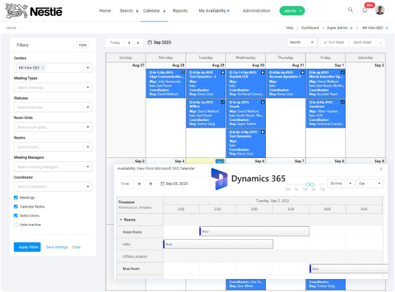Open the Search menu
This screenshot has height=292, width=395.
(129, 11)
